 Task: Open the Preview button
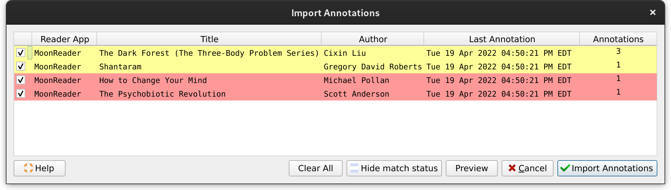[x=471, y=168]
